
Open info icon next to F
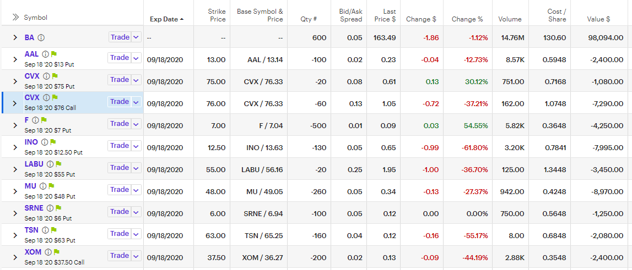35,120
